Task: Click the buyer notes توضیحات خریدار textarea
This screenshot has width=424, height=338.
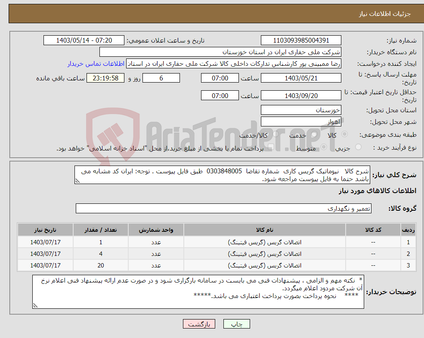Action: pyautogui.click(x=198, y=292)
